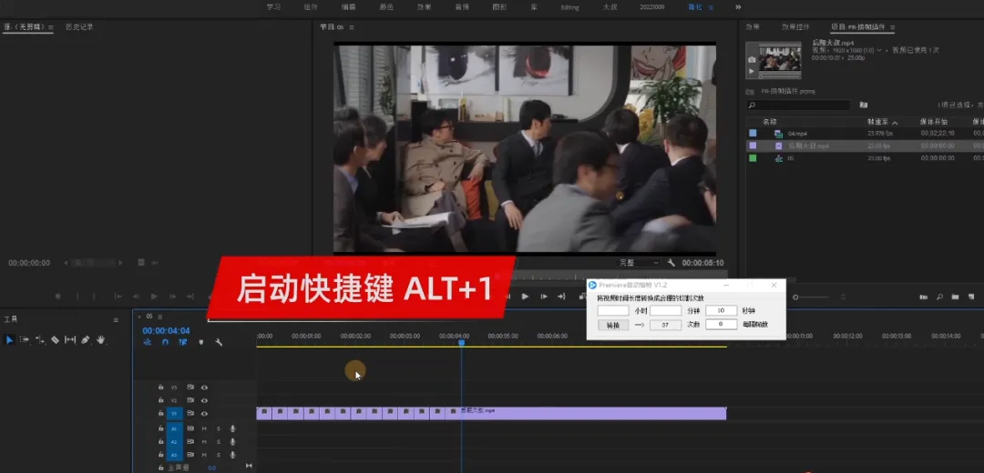Switch to the Editing workspace
This screenshot has width=984, height=473.
pos(570,7)
